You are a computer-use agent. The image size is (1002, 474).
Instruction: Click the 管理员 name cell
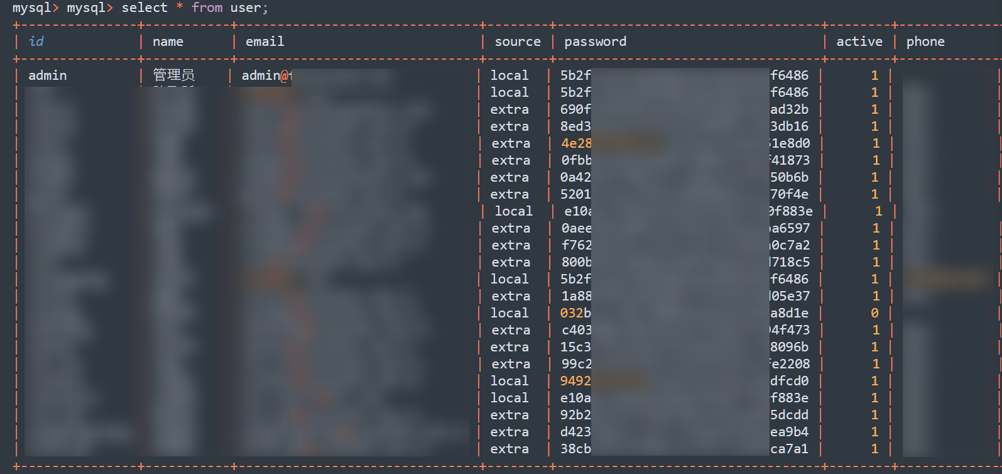tap(174, 75)
